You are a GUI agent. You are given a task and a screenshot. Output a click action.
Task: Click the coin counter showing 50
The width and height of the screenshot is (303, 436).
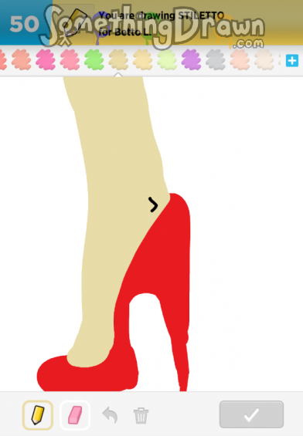tap(24, 24)
